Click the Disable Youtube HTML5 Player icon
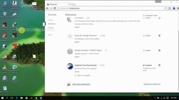The height and width of the screenshot is (100, 179). [70, 51]
